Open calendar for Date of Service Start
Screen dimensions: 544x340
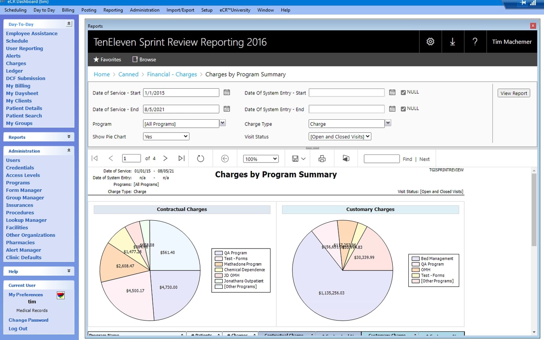pyautogui.click(x=227, y=92)
